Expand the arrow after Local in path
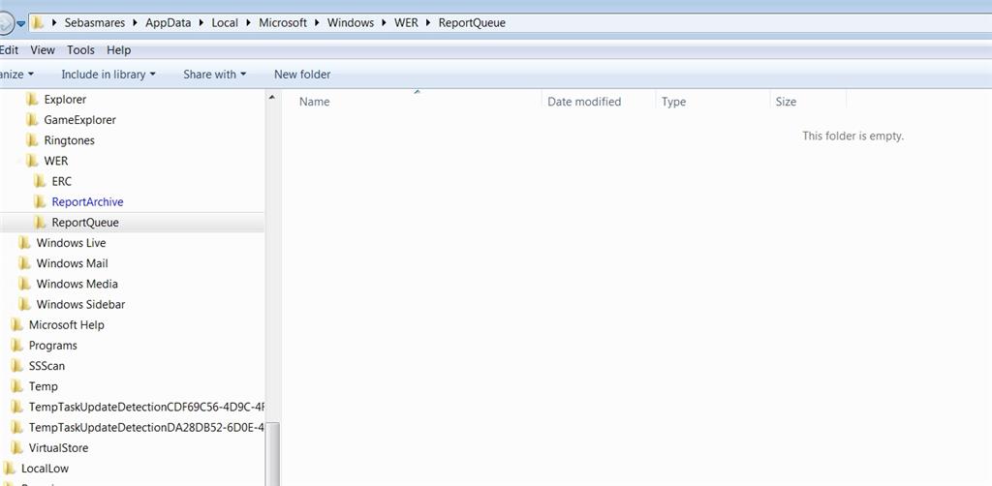The width and height of the screenshot is (992, 486). pyautogui.click(x=249, y=23)
